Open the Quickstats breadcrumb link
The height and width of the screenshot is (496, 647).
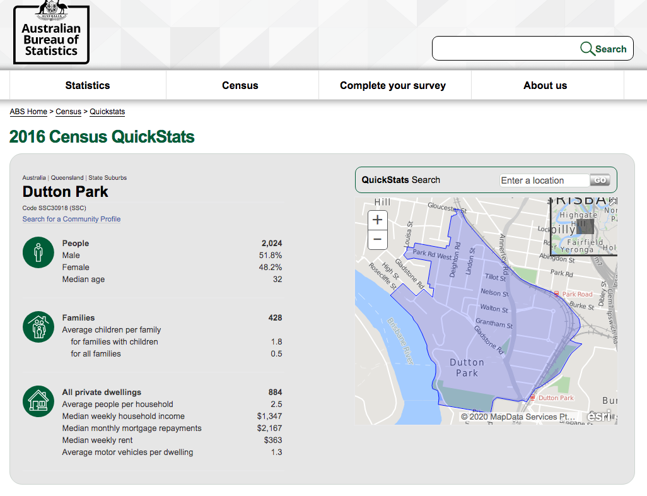pos(107,112)
